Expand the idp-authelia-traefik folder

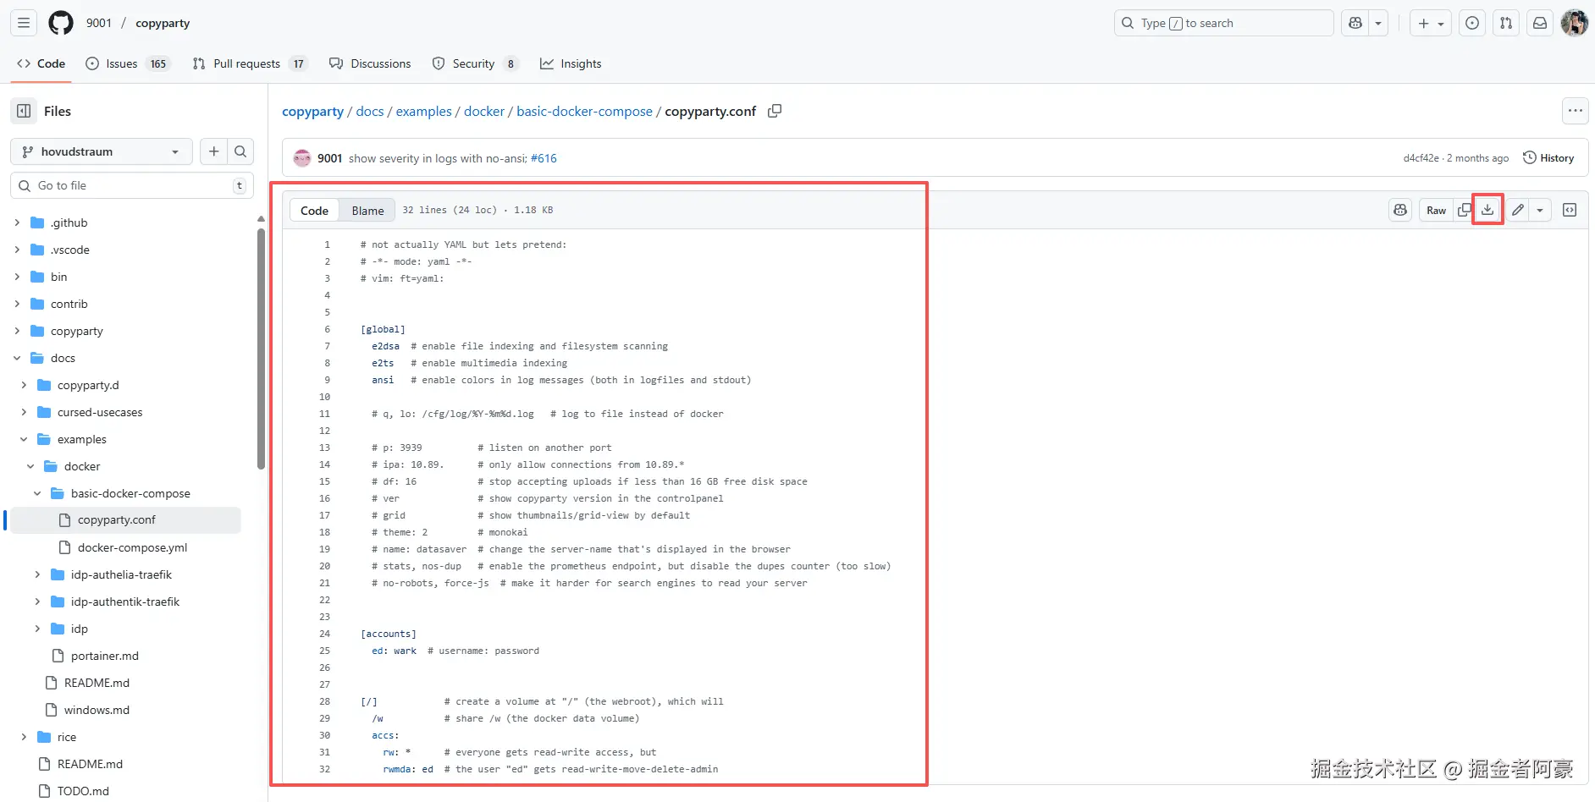pos(37,574)
